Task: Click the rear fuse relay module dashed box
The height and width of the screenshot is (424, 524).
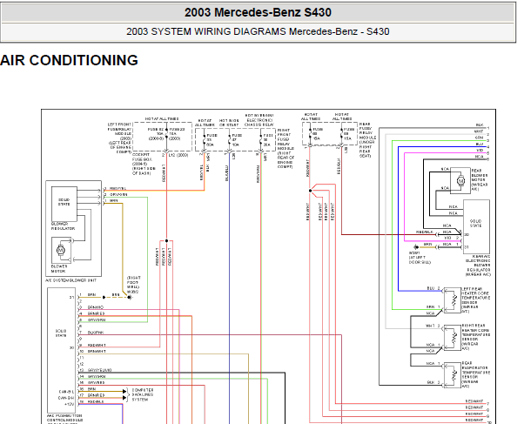Action: [x=330, y=133]
